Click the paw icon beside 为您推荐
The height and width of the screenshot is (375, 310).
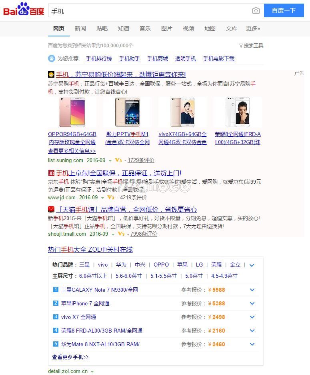tap(52, 58)
